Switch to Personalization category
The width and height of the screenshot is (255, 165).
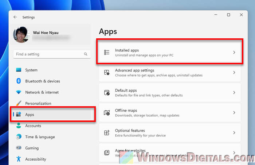[x=52, y=103]
